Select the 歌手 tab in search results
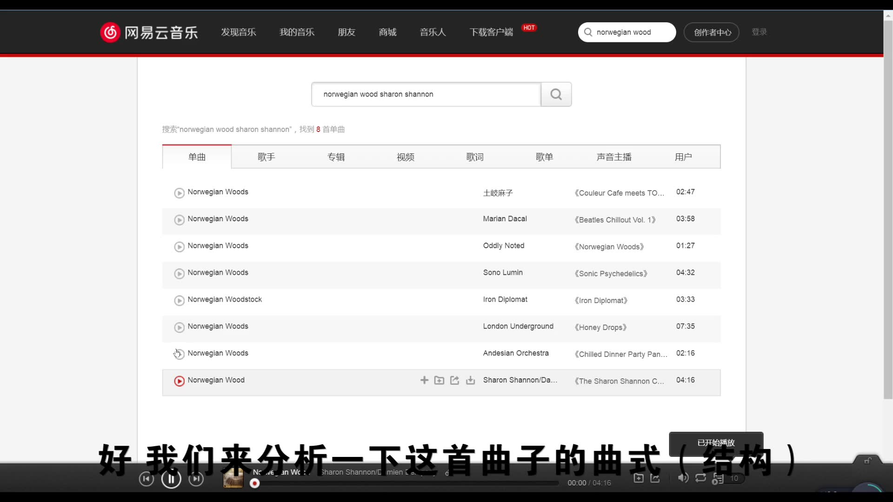The image size is (893, 502). (x=266, y=157)
